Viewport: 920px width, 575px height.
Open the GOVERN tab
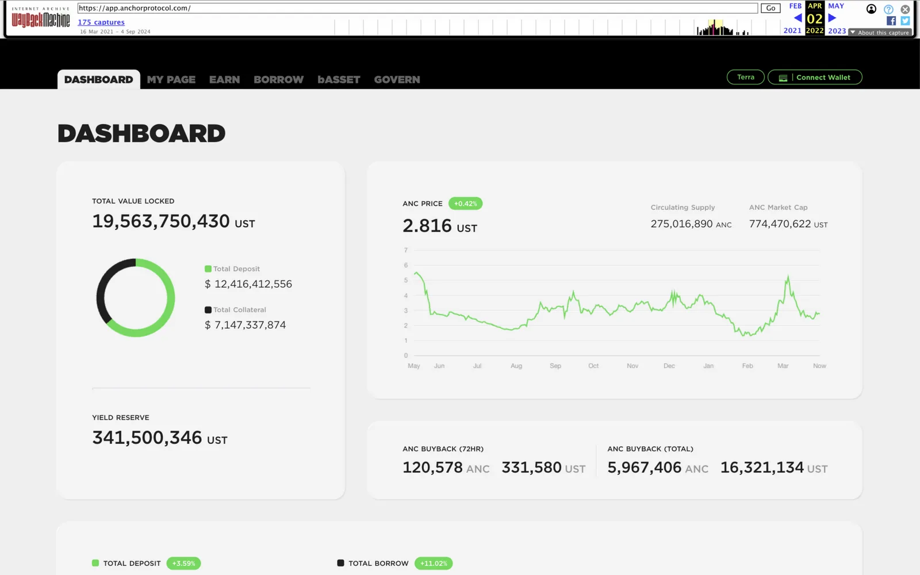click(397, 79)
